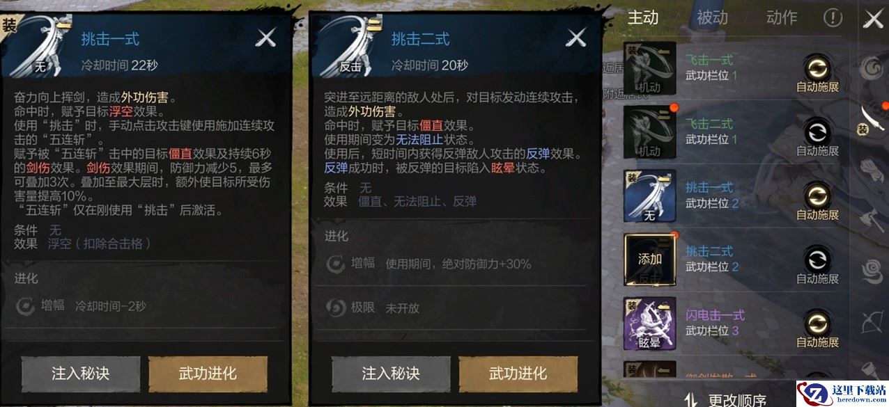Close the 挑击二式 detail panel
This screenshot has height=407, width=889.
pyautogui.click(x=576, y=38)
